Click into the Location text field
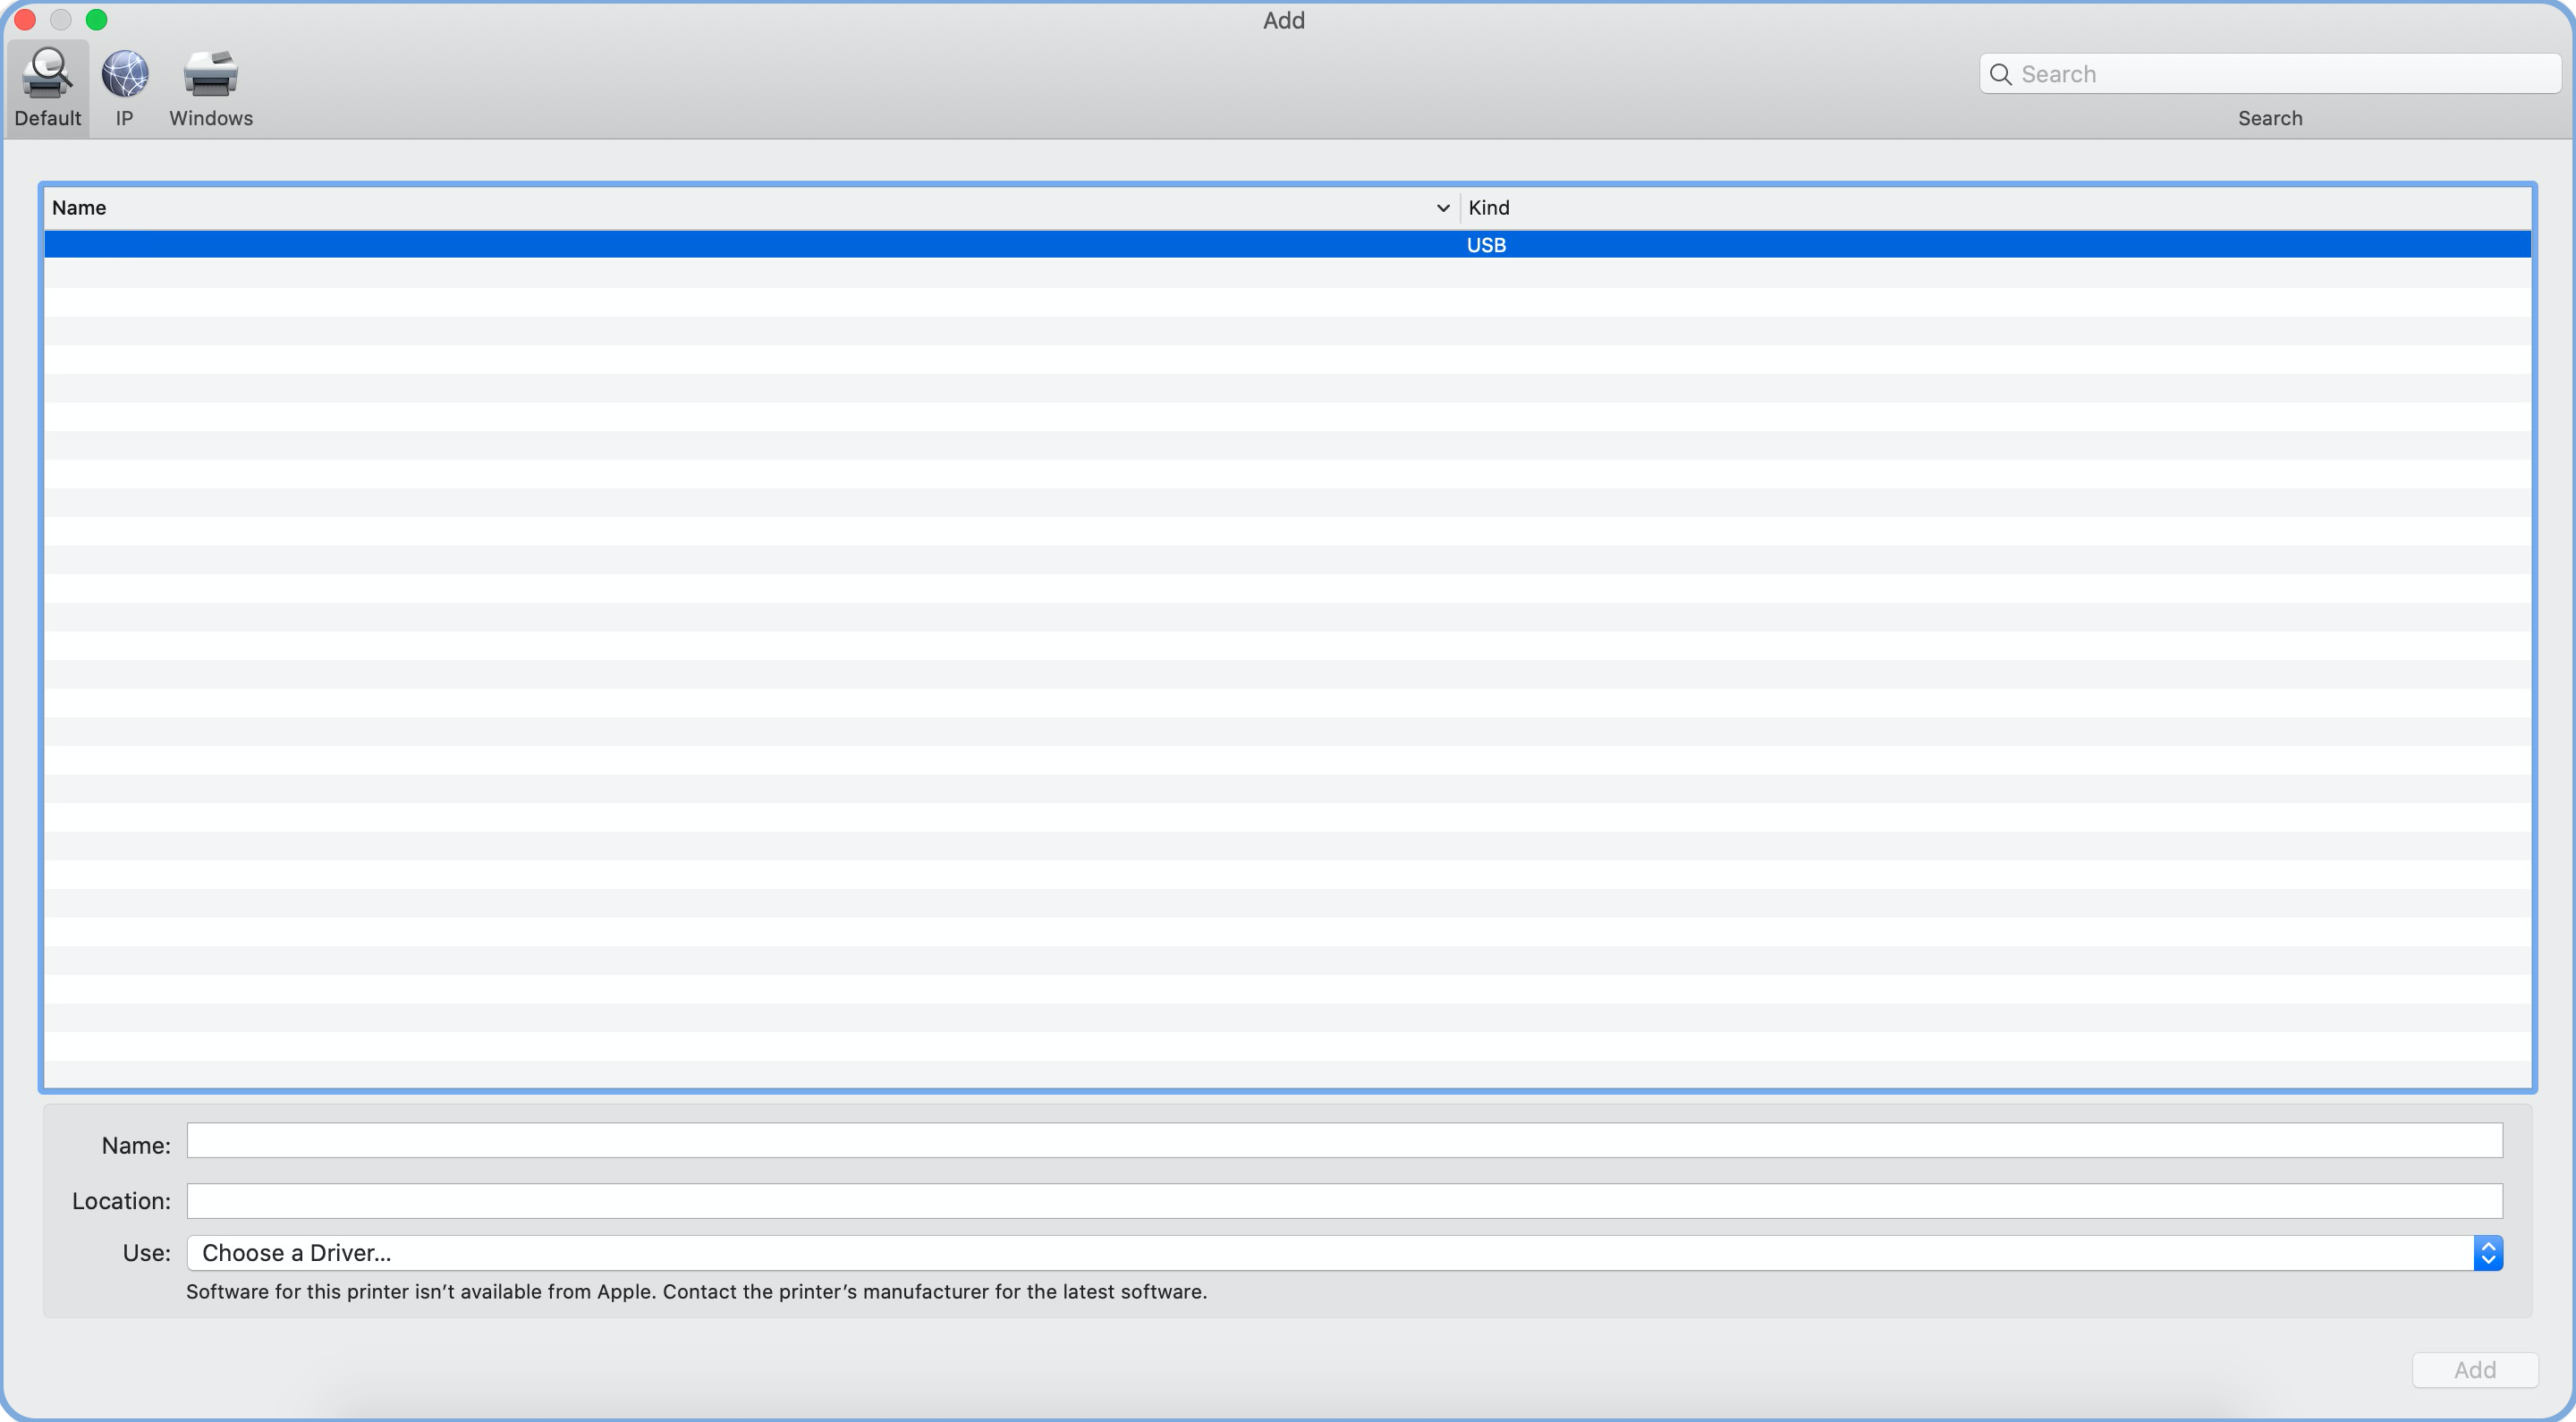This screenshot has width=2576, height=1422. (x=1343, y=1201)
